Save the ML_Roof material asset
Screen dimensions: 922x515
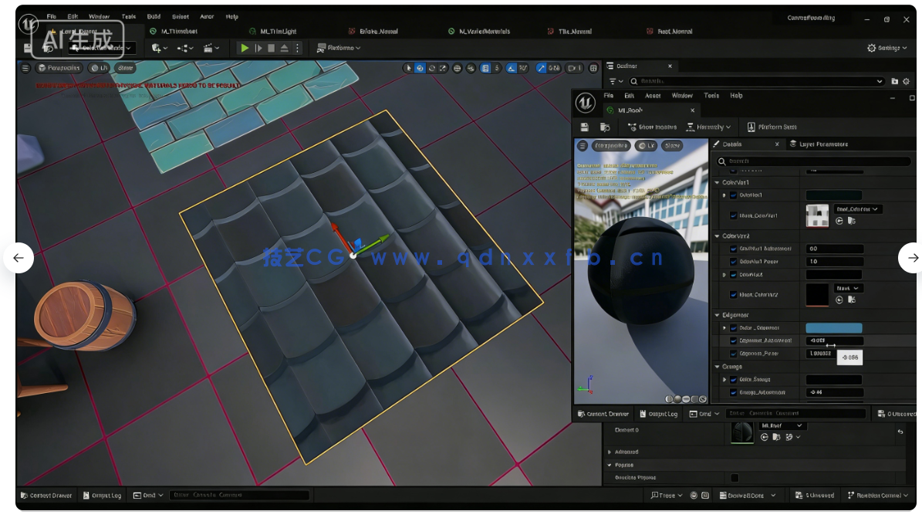(584, 127)
